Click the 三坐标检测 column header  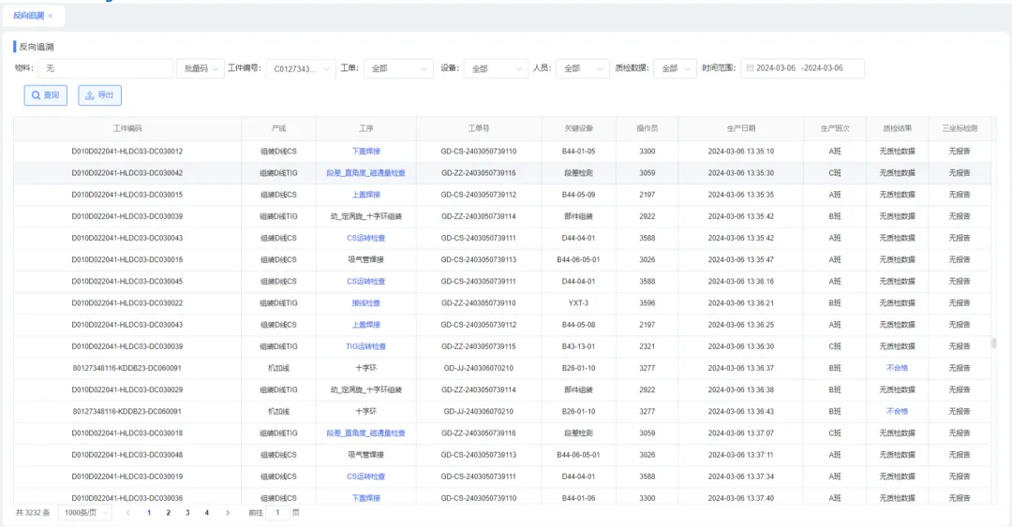pyautogui.click(x=960, y=128)
